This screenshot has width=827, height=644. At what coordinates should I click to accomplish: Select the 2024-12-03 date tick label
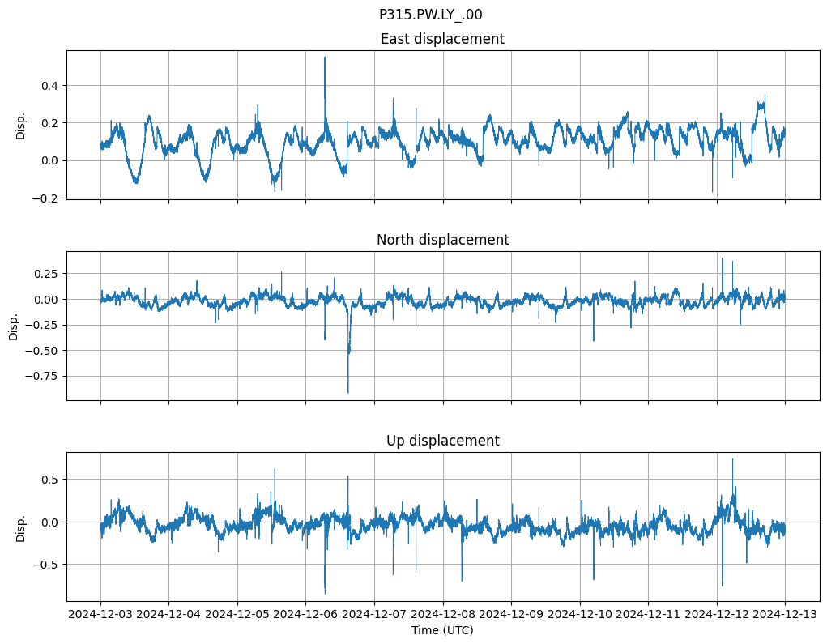pyautogui.click(x=100, y=615)
